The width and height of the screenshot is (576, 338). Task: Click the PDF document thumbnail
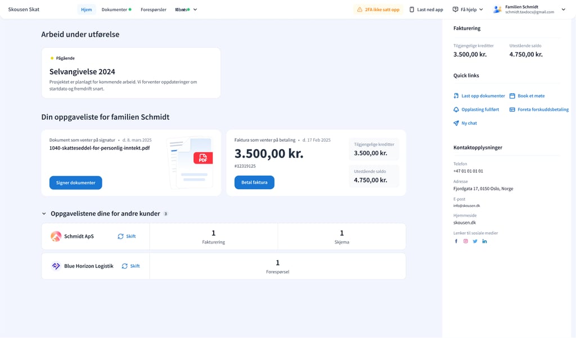[191, 163]
